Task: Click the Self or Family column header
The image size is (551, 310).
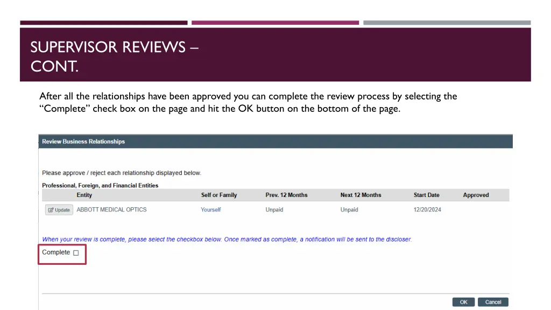Action: [219, 195]
